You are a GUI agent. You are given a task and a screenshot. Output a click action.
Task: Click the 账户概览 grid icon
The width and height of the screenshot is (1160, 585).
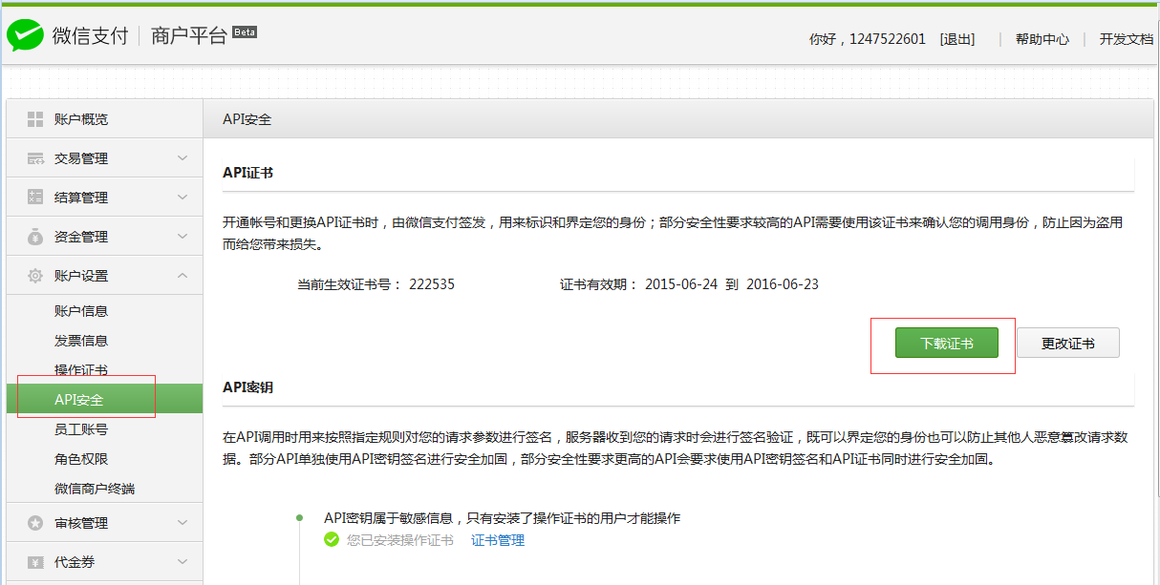[x=35, y=119]
